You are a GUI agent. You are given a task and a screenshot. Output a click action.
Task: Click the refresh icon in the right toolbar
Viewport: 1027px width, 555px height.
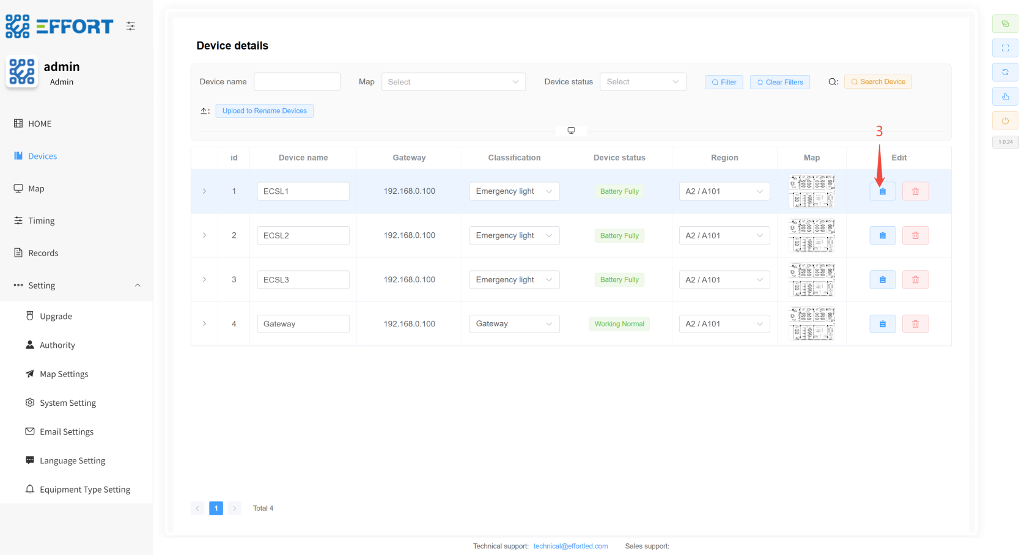(x=1005, y=72)
